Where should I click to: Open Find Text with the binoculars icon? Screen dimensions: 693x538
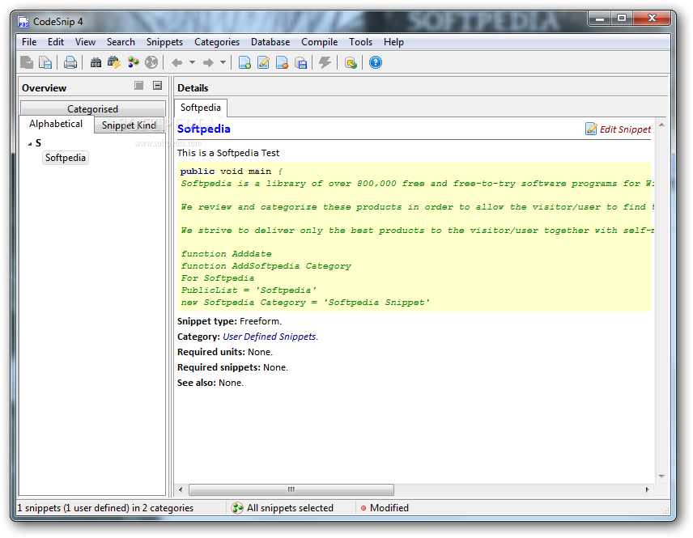96,63
